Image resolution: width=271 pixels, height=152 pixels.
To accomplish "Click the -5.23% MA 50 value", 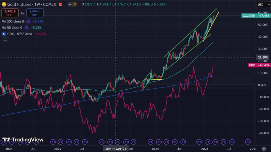I will click(x=36, y=28).
